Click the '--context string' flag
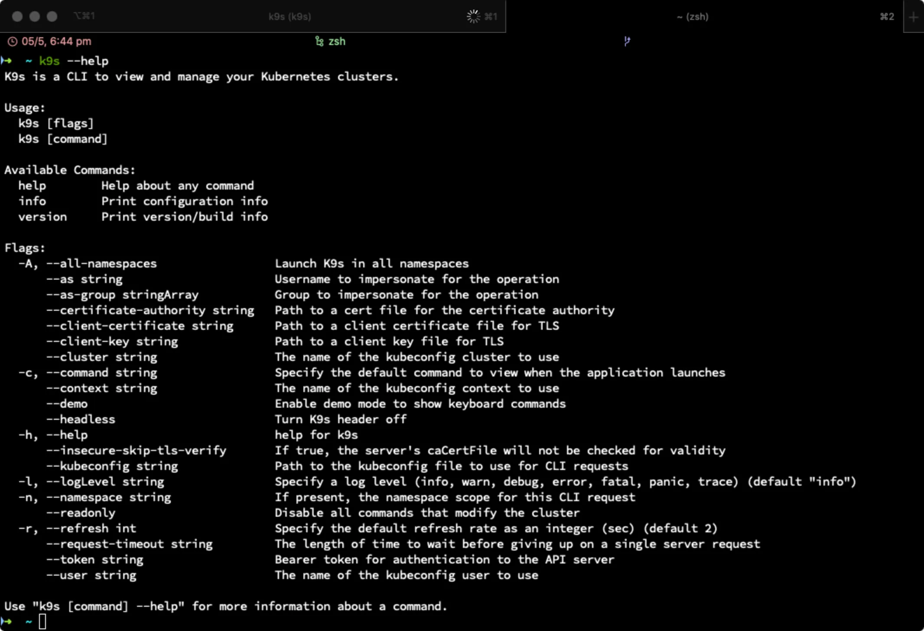The image size is (924, 631). coord(101,388)
